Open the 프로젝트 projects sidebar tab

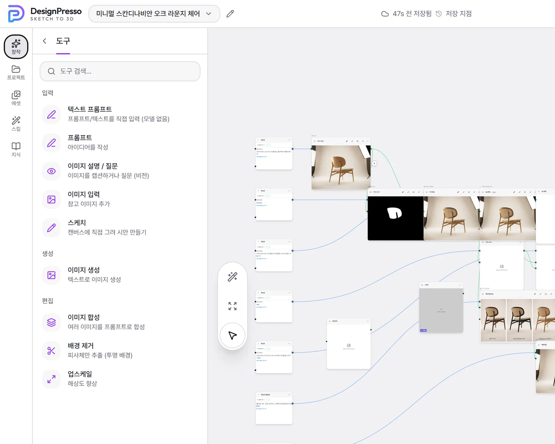coord(16,73)
